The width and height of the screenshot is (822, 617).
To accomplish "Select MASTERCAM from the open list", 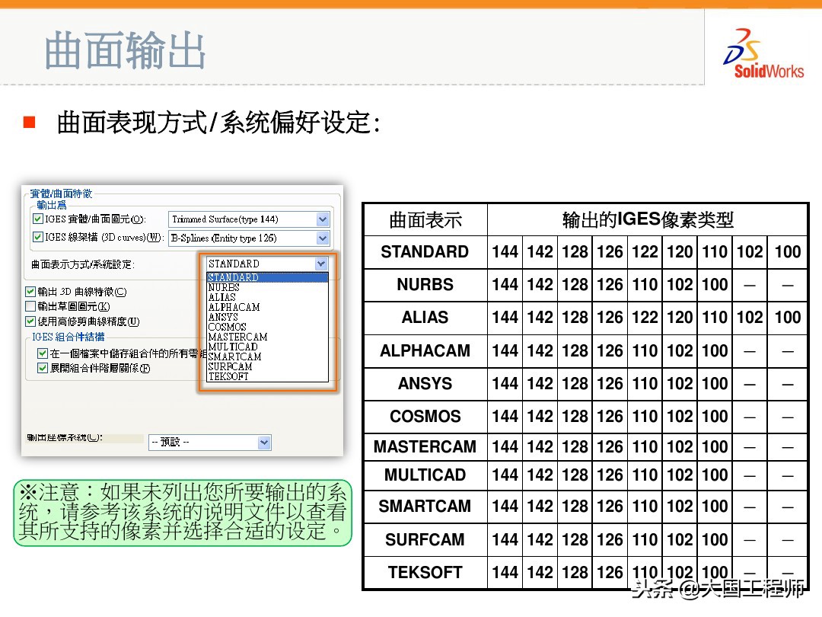I will coord(236,337).
